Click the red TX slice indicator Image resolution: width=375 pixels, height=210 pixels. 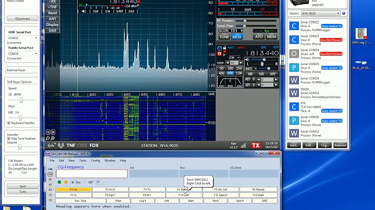tap(219, 54)
